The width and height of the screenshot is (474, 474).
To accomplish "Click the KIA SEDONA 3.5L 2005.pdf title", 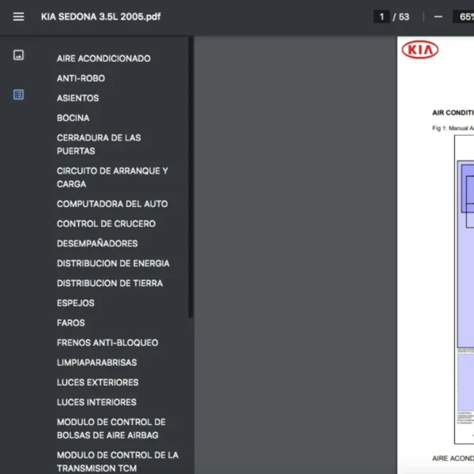I will (x=100, y=17).
